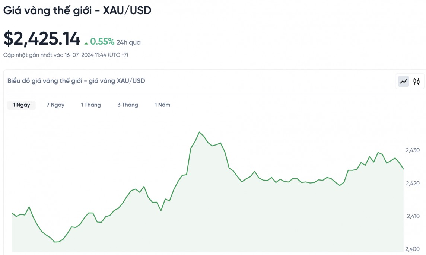Click the chart title Biểu đồ giá vàng

(x=76, y=81)
